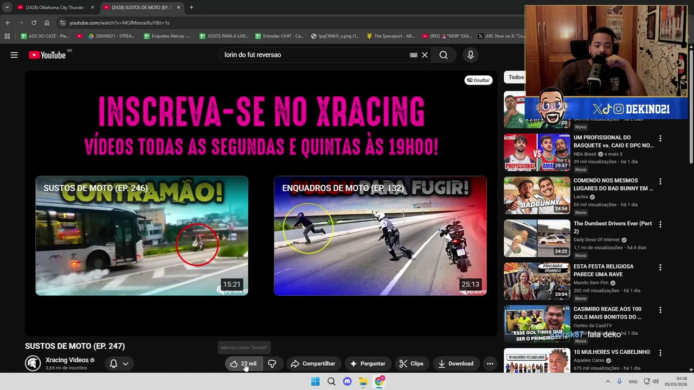The image size is (694, 390).
Task: Open Entradas CHAT bookmark
Action: click(x=279, y=36)
